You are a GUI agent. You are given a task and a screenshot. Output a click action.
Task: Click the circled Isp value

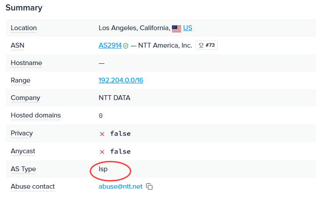pos(103,169)
